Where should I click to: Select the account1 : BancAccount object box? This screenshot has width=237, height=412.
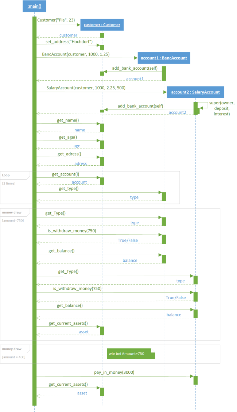pos(164,58)
